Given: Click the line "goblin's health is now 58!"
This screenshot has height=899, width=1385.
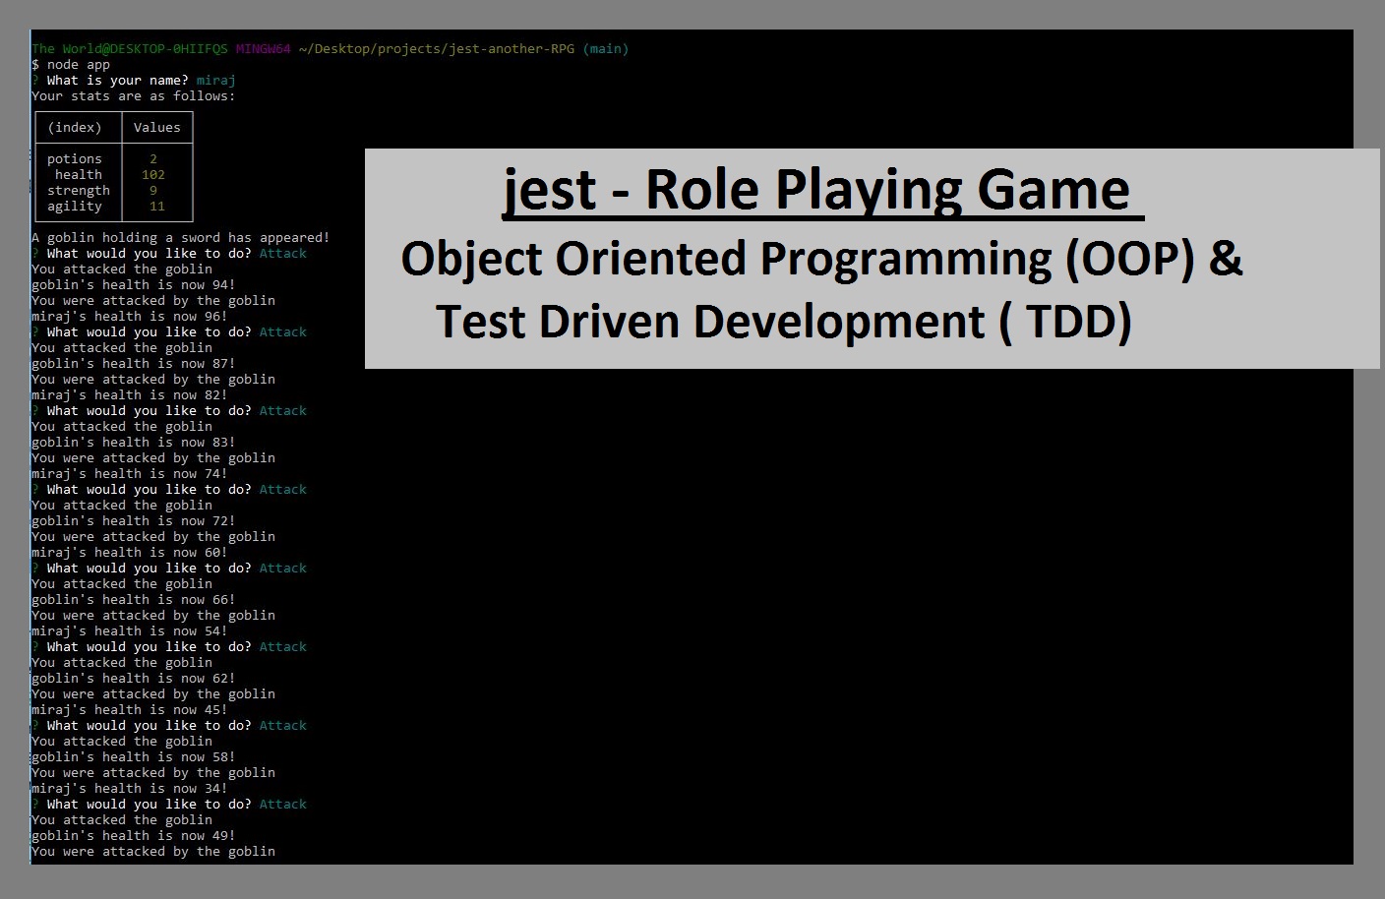Looking at the screenshot, I should coord(134,756).
